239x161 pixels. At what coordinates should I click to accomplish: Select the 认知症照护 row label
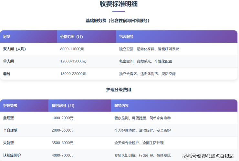tap(12, 155)
